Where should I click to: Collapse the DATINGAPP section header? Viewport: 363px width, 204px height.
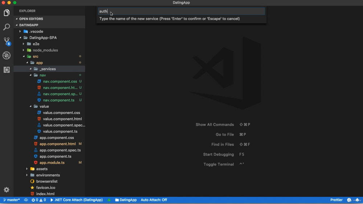point(49,25)
